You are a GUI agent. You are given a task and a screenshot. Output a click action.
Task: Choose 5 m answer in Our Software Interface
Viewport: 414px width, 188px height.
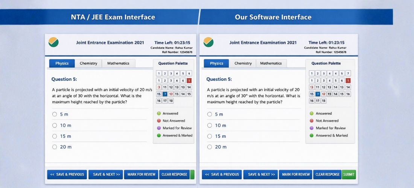pos(210,114)
